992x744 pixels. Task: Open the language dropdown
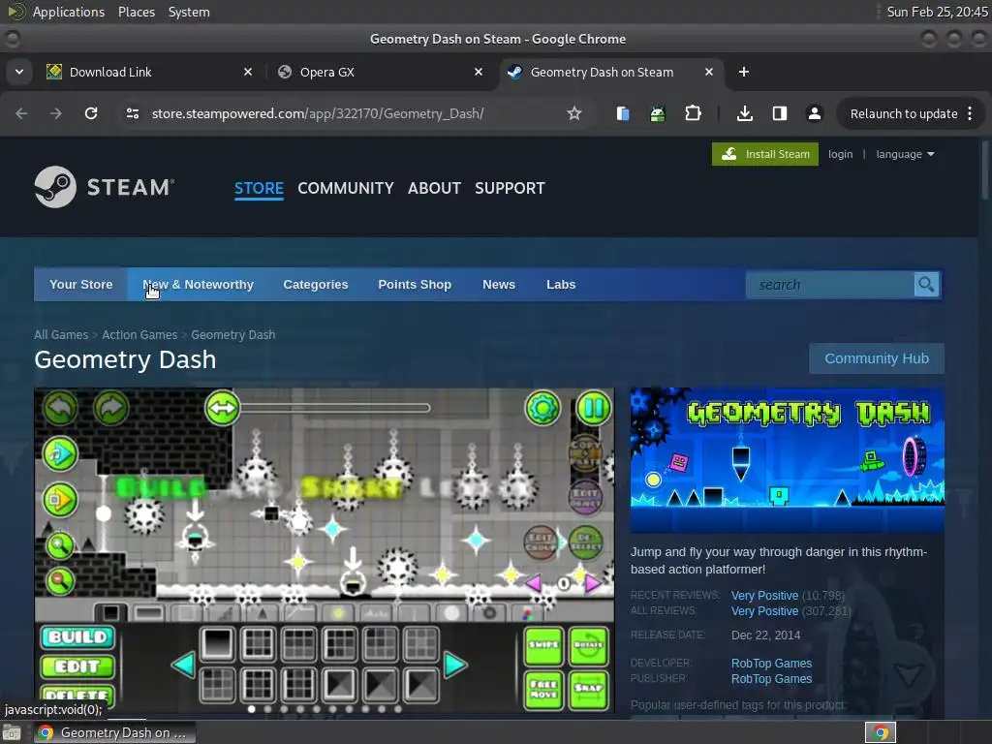pos(905,154)
